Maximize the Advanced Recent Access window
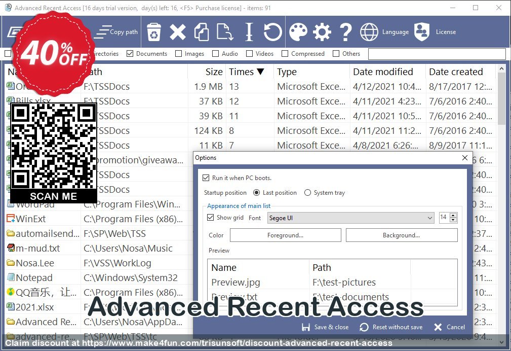Image resolution: width=511 pixels, height=351 pixels. coord(476,8)
